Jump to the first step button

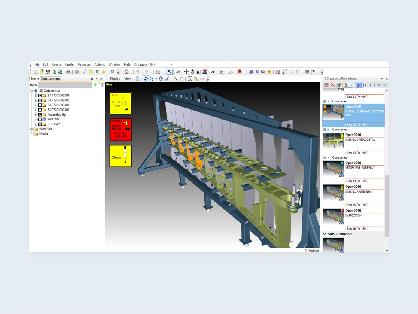pyautogui.click(x=359, y=85)
